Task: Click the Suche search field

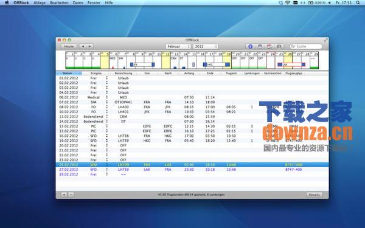Action: 306,47
